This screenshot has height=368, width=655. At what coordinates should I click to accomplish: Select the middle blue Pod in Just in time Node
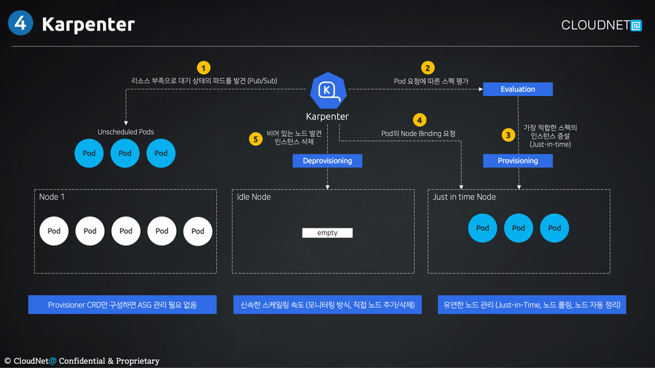519,228
